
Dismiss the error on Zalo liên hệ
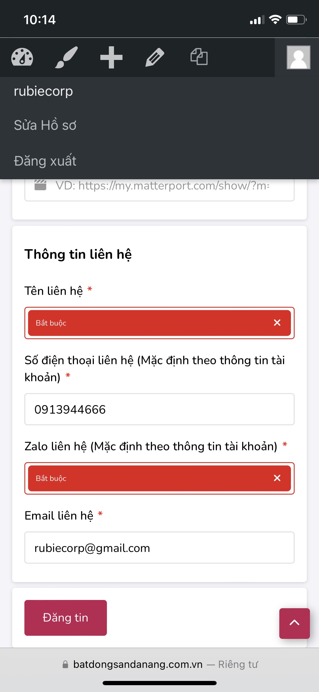[277, 478]
